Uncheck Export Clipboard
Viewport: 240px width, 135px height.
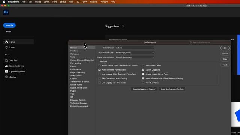pos(143,70)
